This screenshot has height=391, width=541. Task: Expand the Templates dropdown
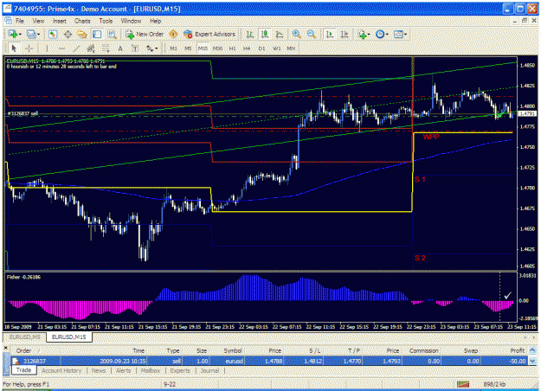point(405,34)
